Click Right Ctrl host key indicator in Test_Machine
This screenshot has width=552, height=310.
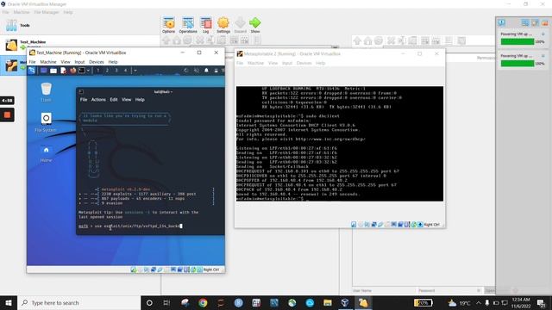[210, 270]
